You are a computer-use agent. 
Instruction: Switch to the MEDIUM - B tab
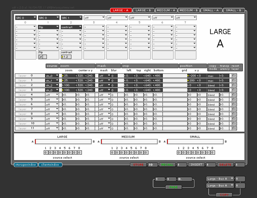point(189,10)
